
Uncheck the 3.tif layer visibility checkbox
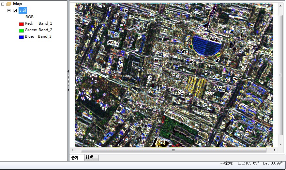click(15, 10)
